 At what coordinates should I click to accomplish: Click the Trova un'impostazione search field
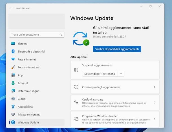[37, 35]
